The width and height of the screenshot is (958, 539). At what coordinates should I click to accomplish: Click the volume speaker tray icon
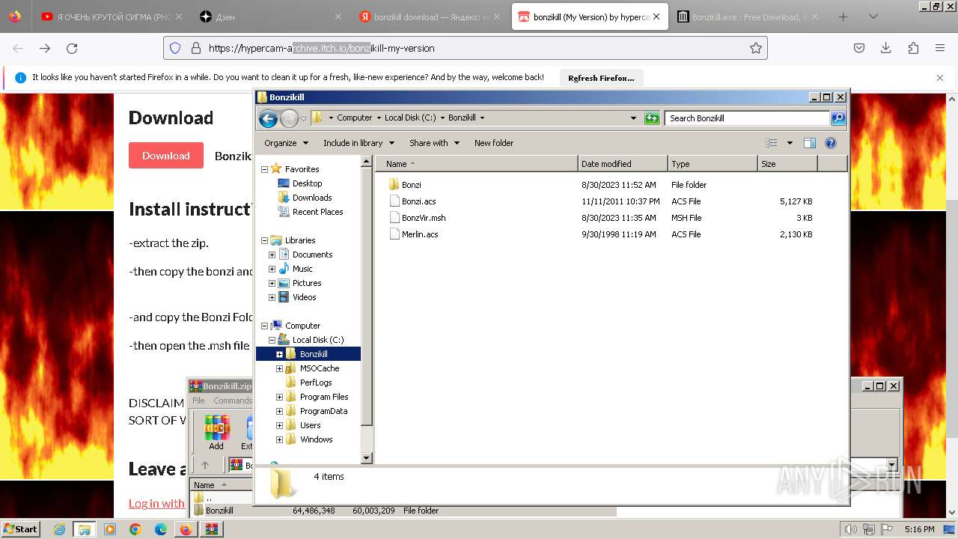point(850,529)
